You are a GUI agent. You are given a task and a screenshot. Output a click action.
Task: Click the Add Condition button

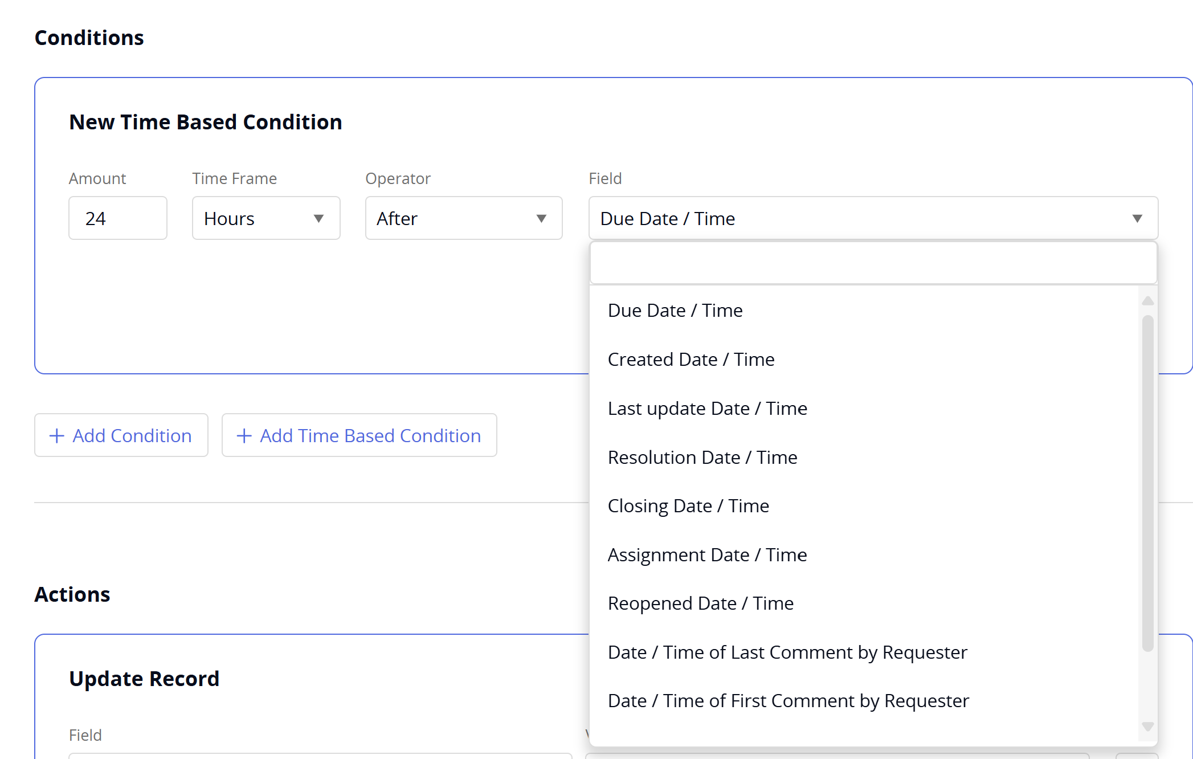click(121, 435)
